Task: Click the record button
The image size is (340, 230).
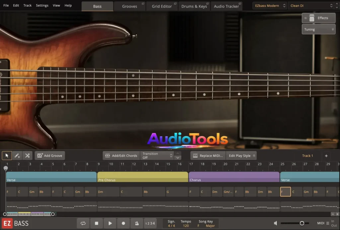Action: pos(123,223)
